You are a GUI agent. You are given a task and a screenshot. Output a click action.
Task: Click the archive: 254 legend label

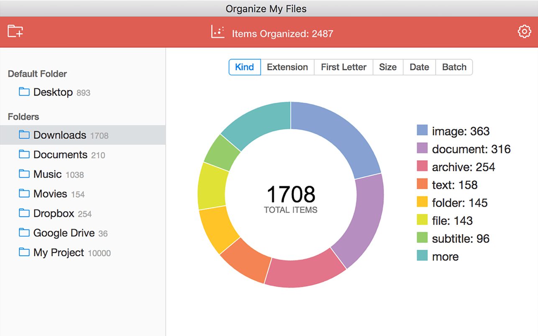coord(463,167)
